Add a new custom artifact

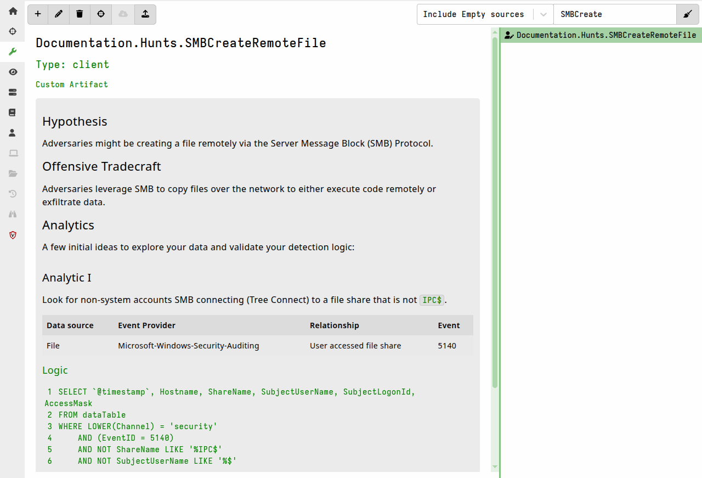[37, 14]
